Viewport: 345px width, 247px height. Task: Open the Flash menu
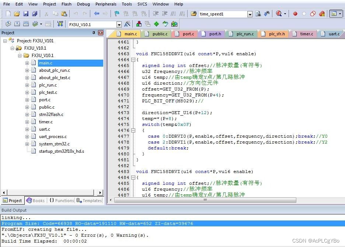(66, 4)
